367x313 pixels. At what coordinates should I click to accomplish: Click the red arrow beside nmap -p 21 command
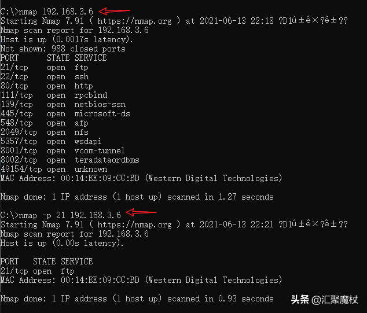(x=141, y=212)
